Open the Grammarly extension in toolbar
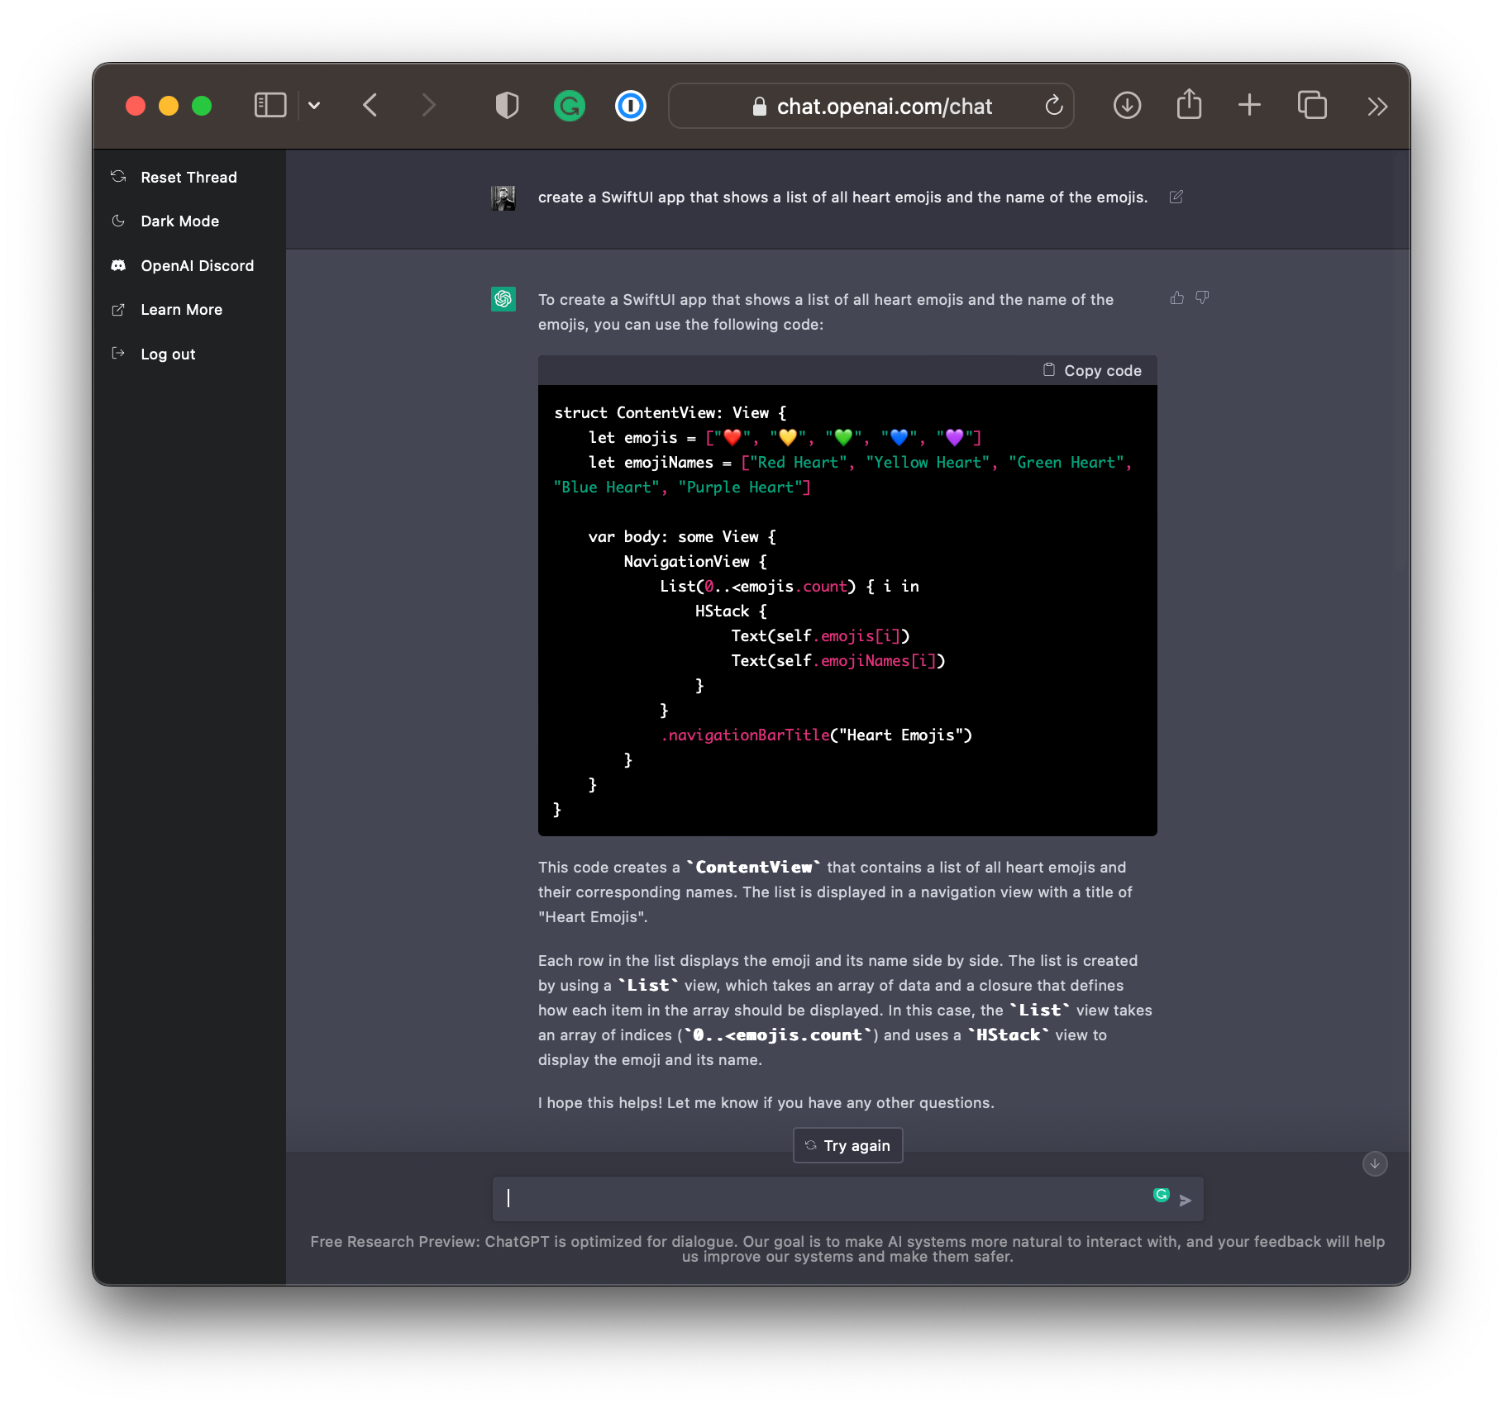1503x1408 pixels. [569, 106]
